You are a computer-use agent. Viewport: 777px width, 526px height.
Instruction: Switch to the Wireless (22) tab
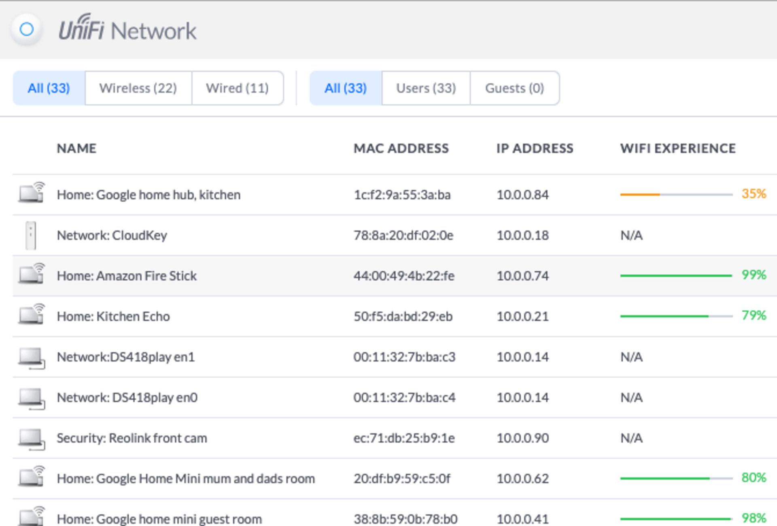[138, 88]
